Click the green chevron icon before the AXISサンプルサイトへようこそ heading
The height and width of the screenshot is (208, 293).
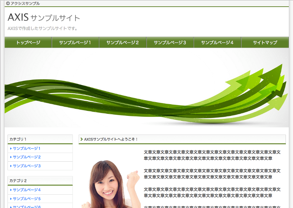(x=81, y=139)
